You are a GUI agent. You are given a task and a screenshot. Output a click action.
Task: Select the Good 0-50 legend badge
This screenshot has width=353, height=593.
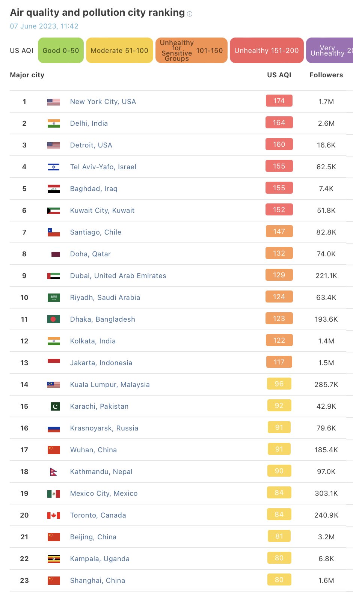60,50
